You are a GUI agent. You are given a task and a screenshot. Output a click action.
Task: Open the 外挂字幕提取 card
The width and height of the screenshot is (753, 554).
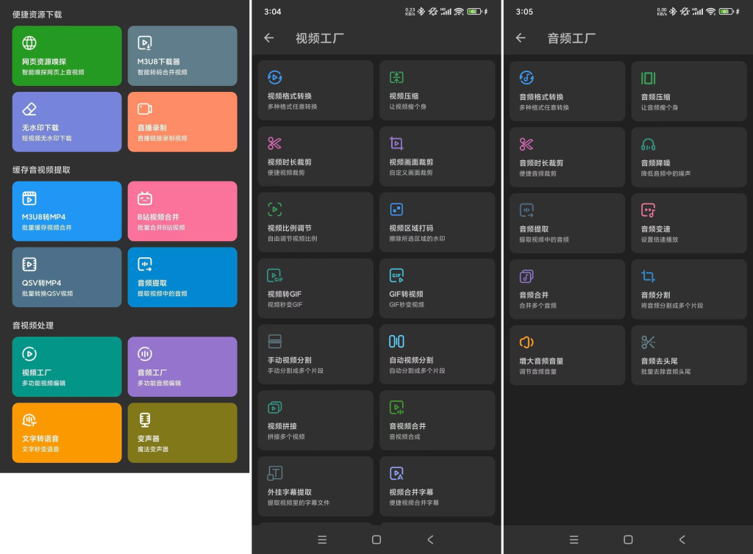click(x=315, y=486)
